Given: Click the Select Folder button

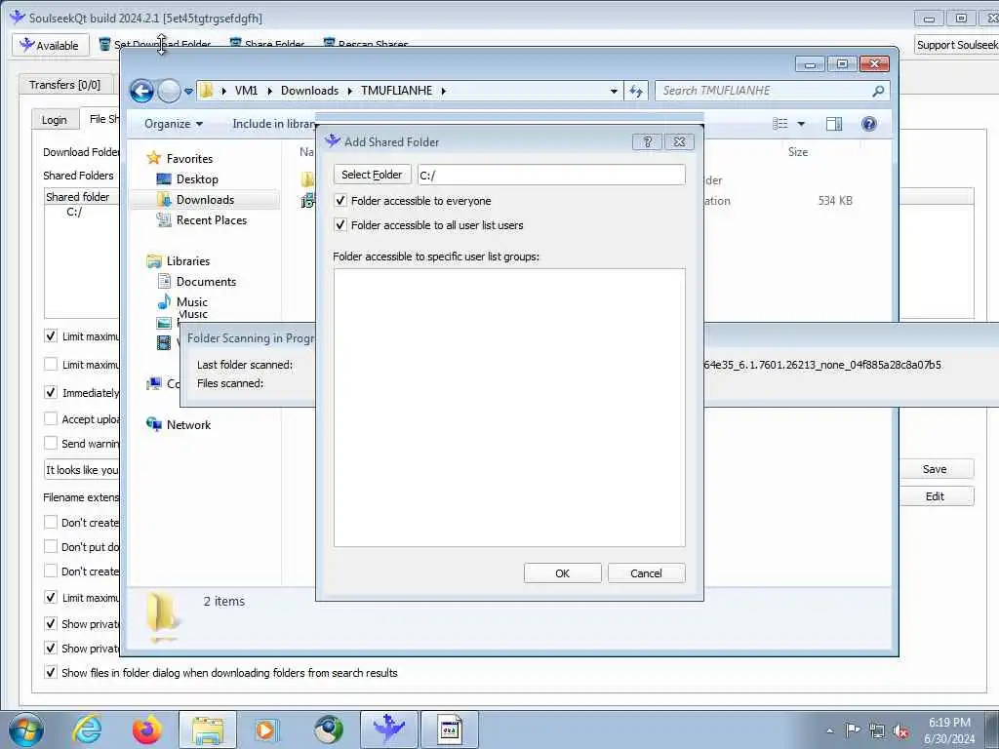Looking at the screenshot, I should tap(372, 175).
